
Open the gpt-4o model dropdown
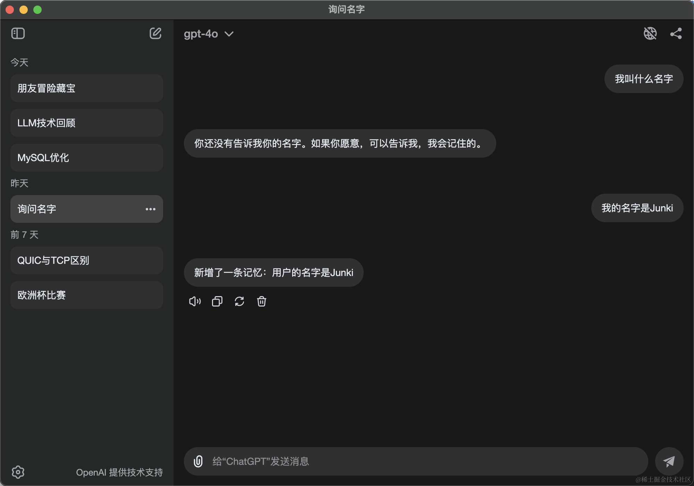tap(209, 34)
